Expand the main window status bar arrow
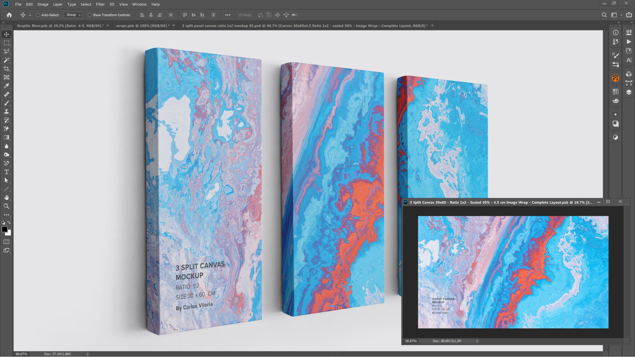Viewport: 635px width, 357px height. (x=88, y=354)
